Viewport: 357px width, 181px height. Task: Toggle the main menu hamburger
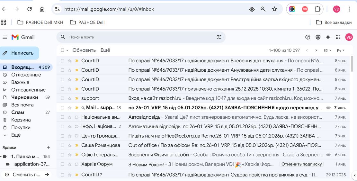5,37
